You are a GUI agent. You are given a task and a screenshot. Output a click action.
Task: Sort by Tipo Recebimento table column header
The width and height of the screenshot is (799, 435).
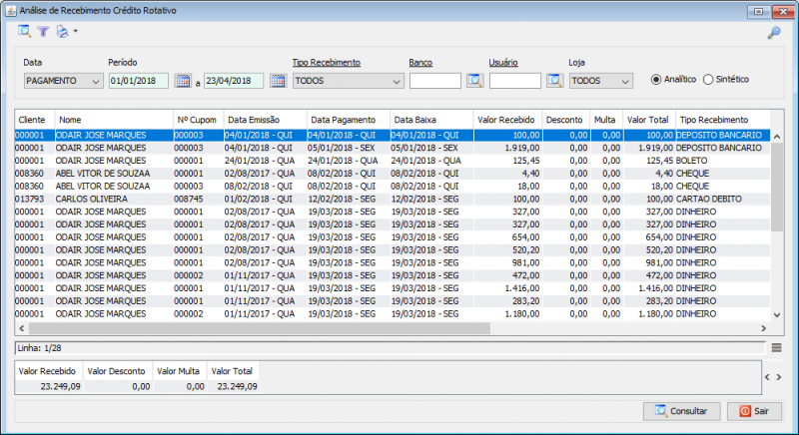tap(723, 120)
